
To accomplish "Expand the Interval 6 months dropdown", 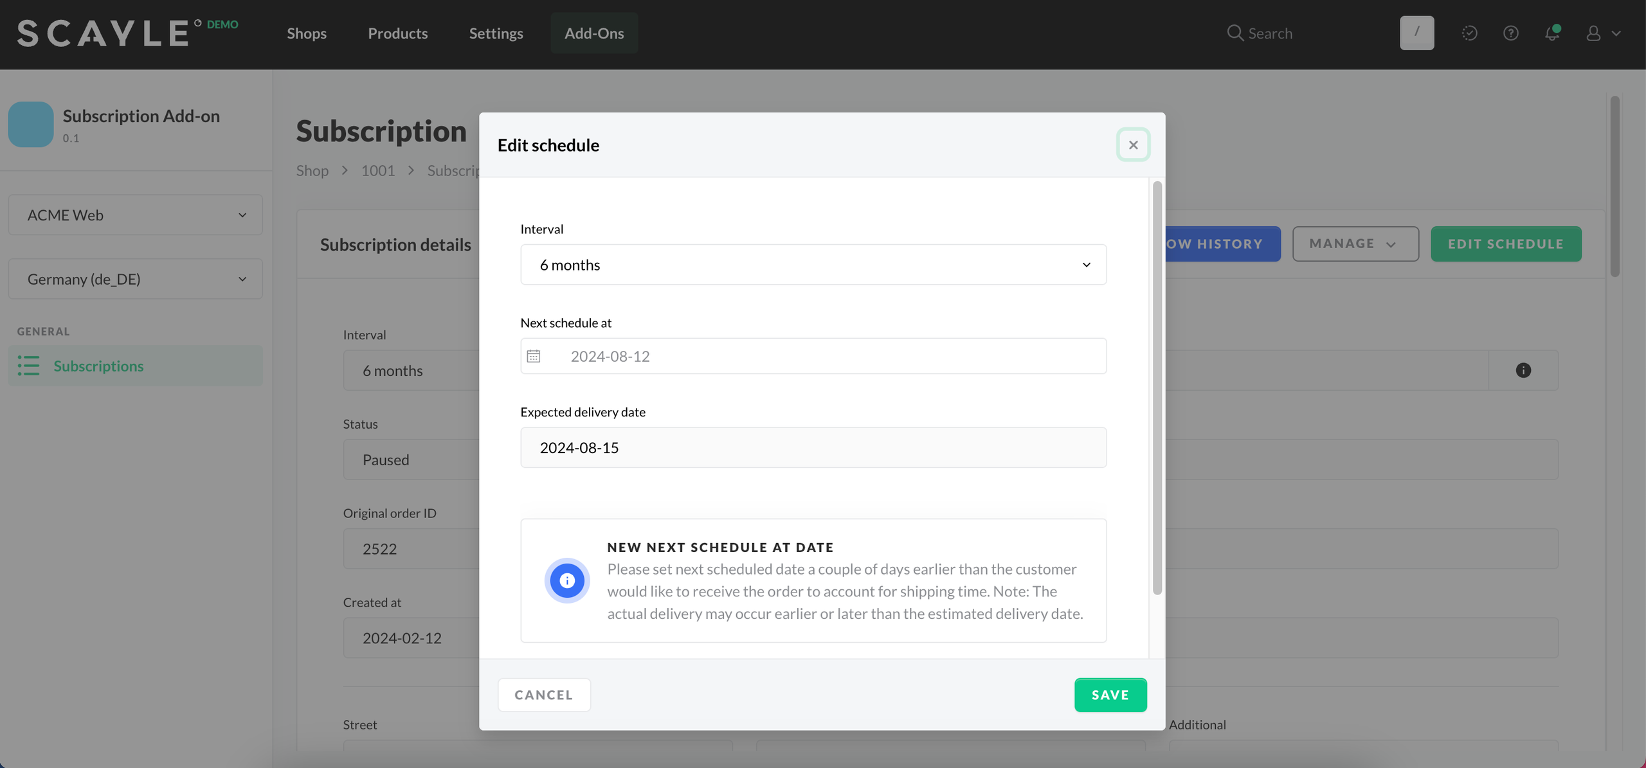I will pos(813,265).
